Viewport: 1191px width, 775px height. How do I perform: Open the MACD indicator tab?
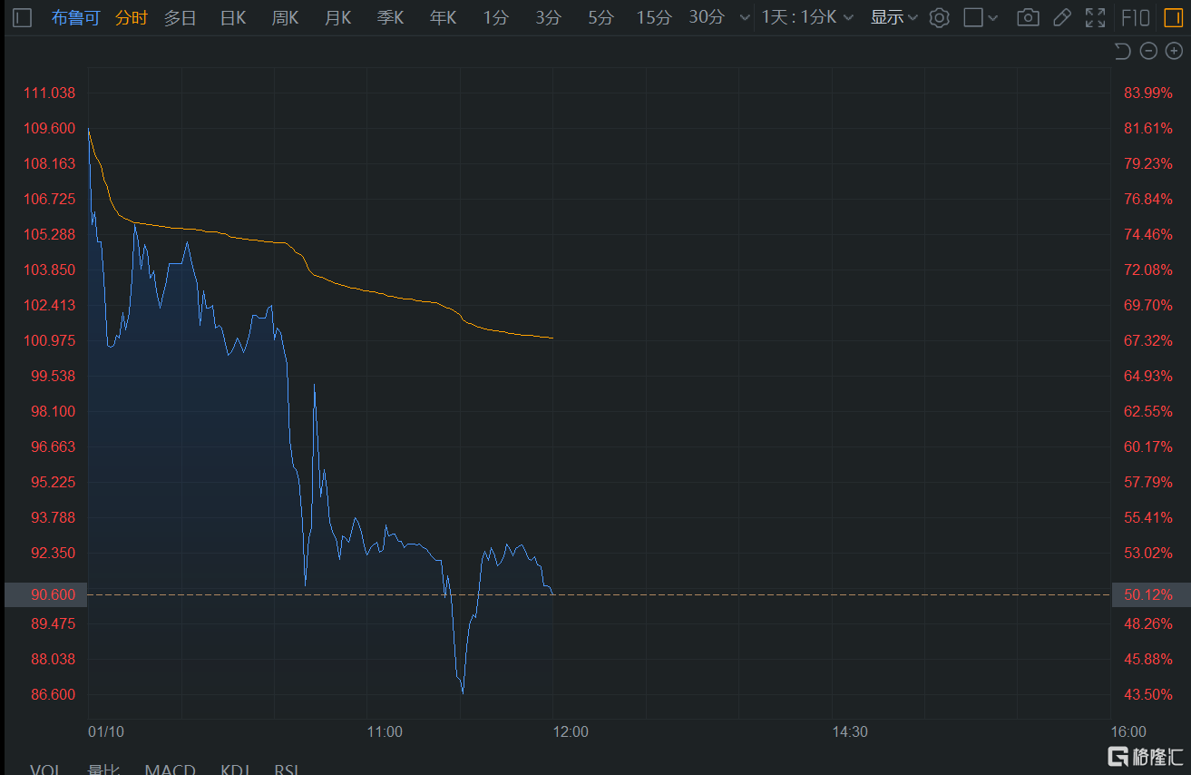coord(170,770)
